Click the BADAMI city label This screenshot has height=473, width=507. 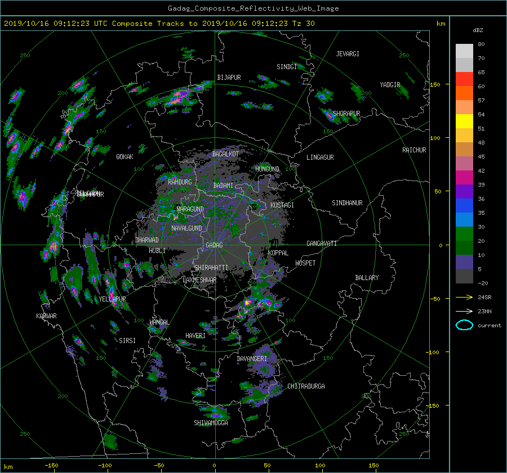(223, 186)
